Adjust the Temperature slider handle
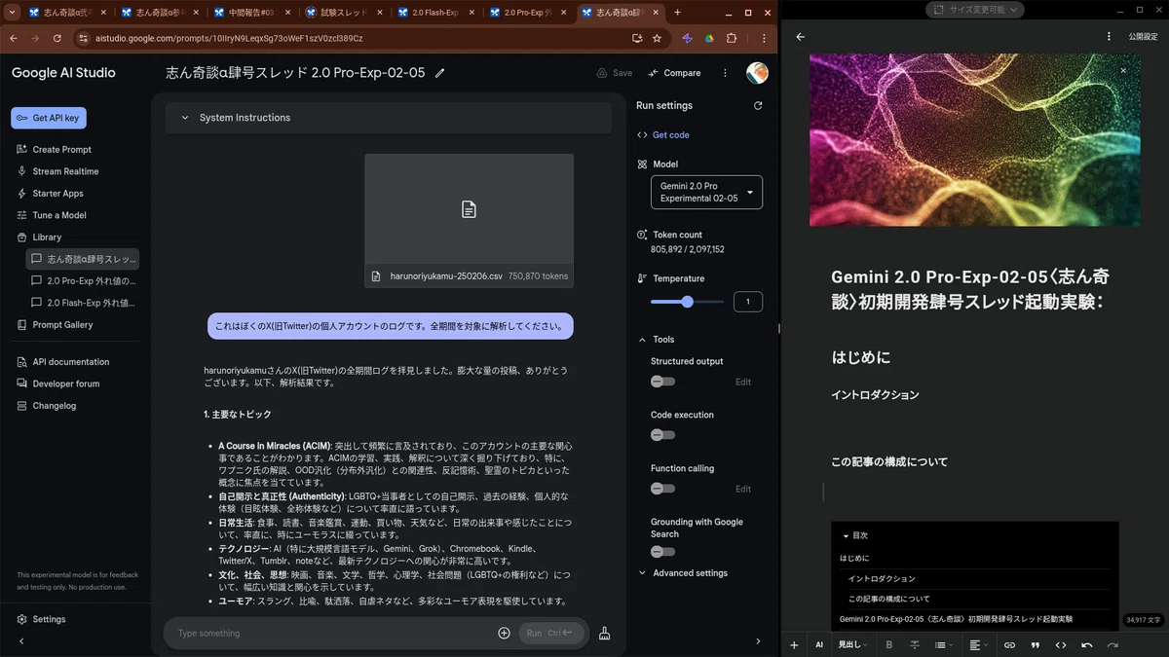Screen dimensions: 1169x657 tap(688, 302)
